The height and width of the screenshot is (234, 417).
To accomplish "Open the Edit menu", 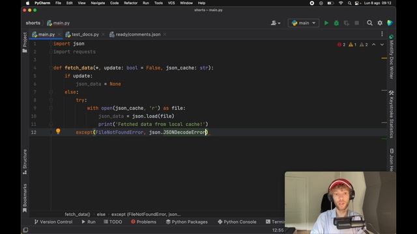I will (x=70, y=3).
